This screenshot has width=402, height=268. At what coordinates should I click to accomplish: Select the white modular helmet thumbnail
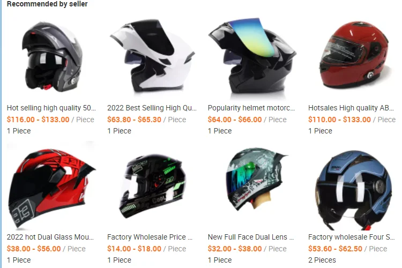pyautogui.click(x=152, y=56)
